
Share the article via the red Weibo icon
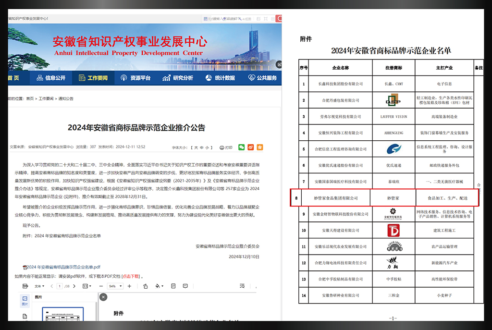click(250, 147)
